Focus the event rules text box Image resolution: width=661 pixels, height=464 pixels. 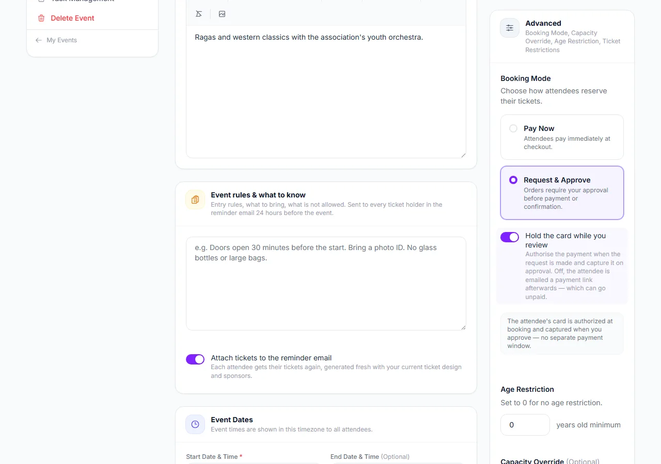pos(326,284)
